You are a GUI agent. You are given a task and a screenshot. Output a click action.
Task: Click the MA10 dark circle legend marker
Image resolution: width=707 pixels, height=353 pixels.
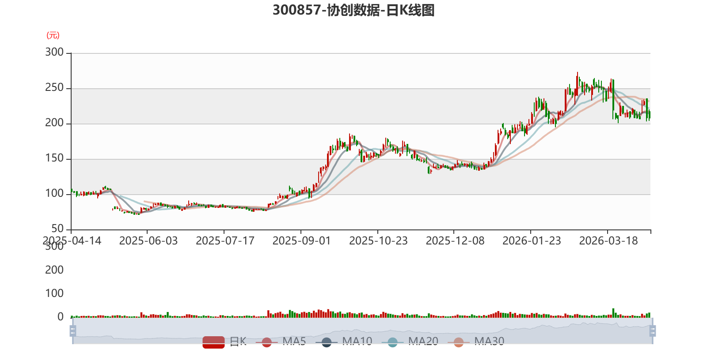click(x=327, y=342)
